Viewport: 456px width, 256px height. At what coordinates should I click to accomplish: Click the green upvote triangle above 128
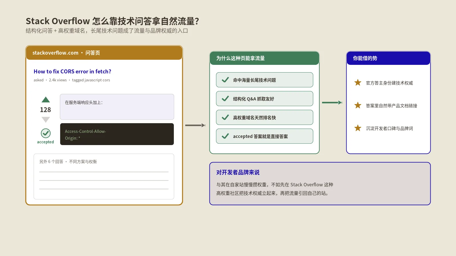point(46,100)
